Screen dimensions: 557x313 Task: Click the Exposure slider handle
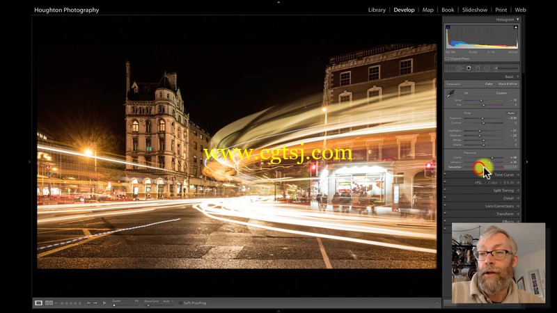coord(483,118)
